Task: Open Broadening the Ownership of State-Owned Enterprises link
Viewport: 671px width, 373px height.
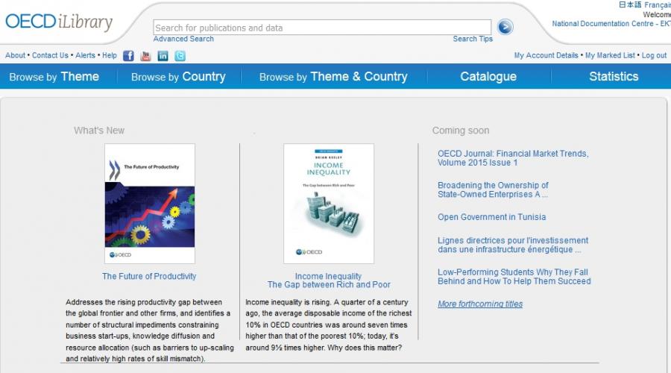Action: (493, 189)
